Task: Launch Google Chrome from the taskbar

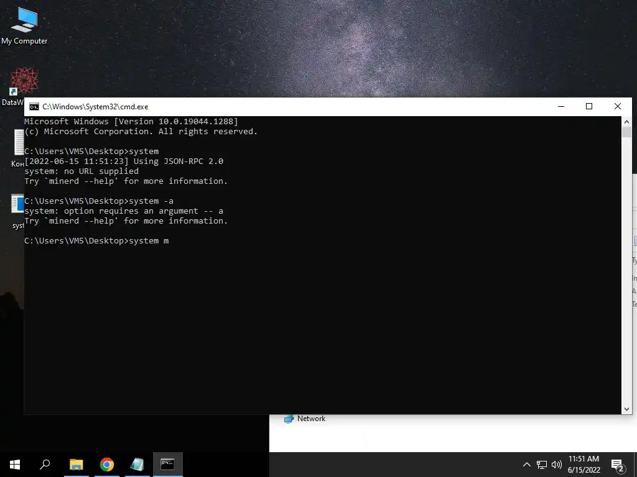Action: click(x=107, y=465)
